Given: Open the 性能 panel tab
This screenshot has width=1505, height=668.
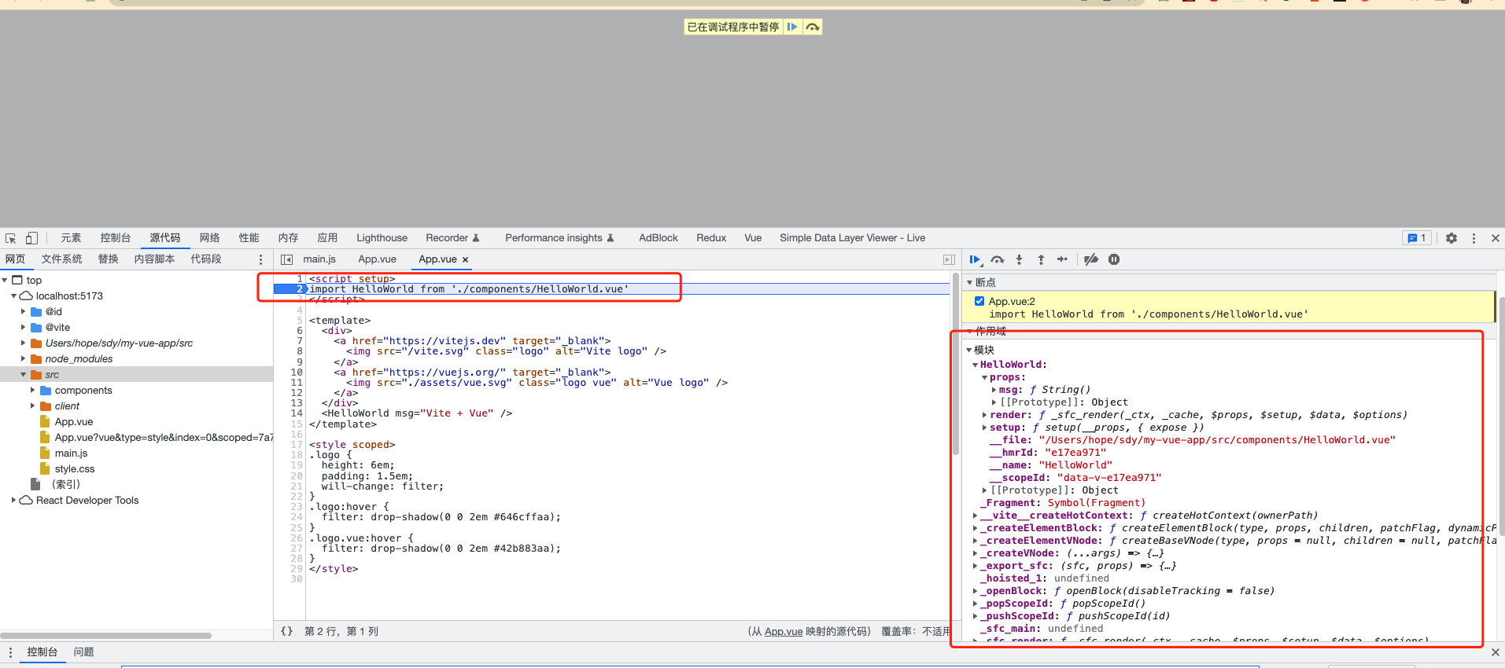Looking at the screenshot, I should (x=249, y=238).
